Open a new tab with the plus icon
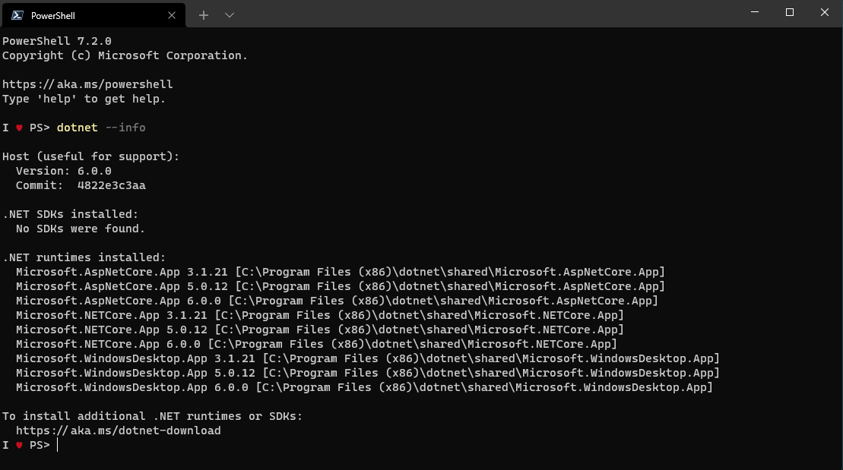The width and height of the screenshot is (843, 470). pyautogui.click(x=204, y=14)
